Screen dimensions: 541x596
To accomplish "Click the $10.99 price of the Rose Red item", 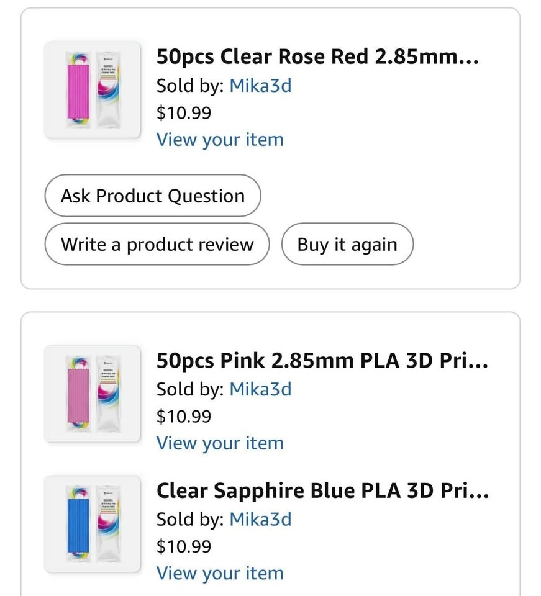I will point(184,113).
